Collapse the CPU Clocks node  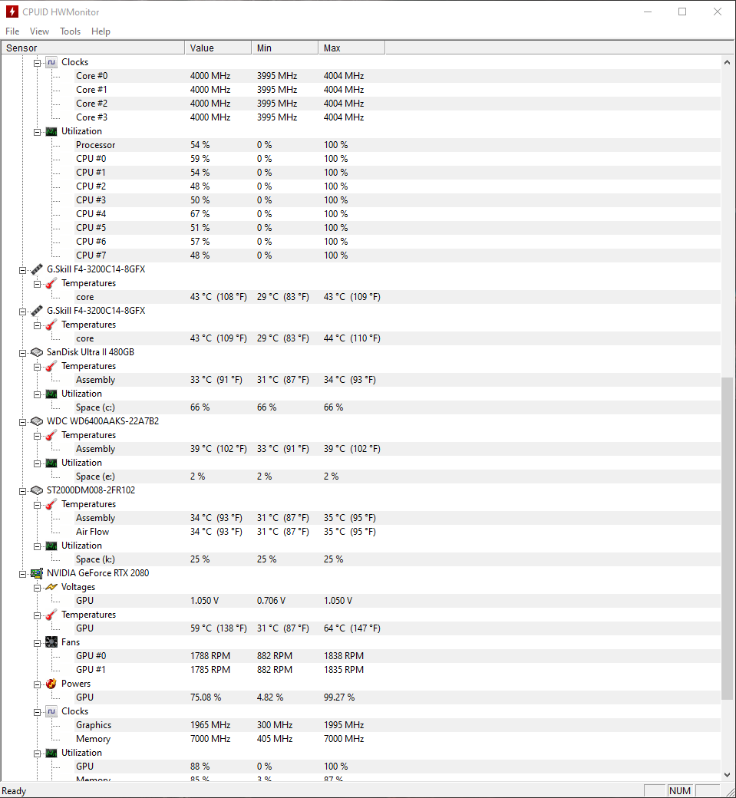[37, 63]
